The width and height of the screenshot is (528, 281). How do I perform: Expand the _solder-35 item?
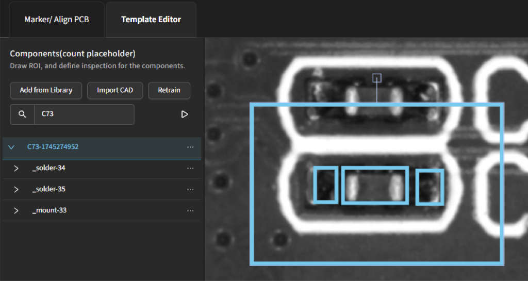[x=16, y=189]
